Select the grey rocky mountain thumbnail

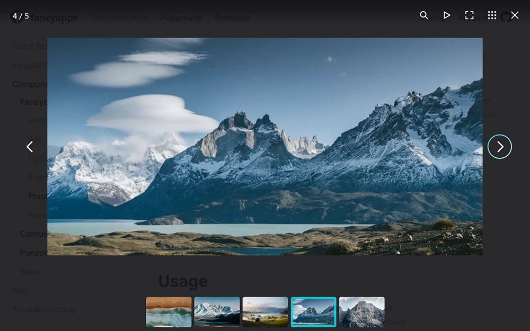click(361, 312)
